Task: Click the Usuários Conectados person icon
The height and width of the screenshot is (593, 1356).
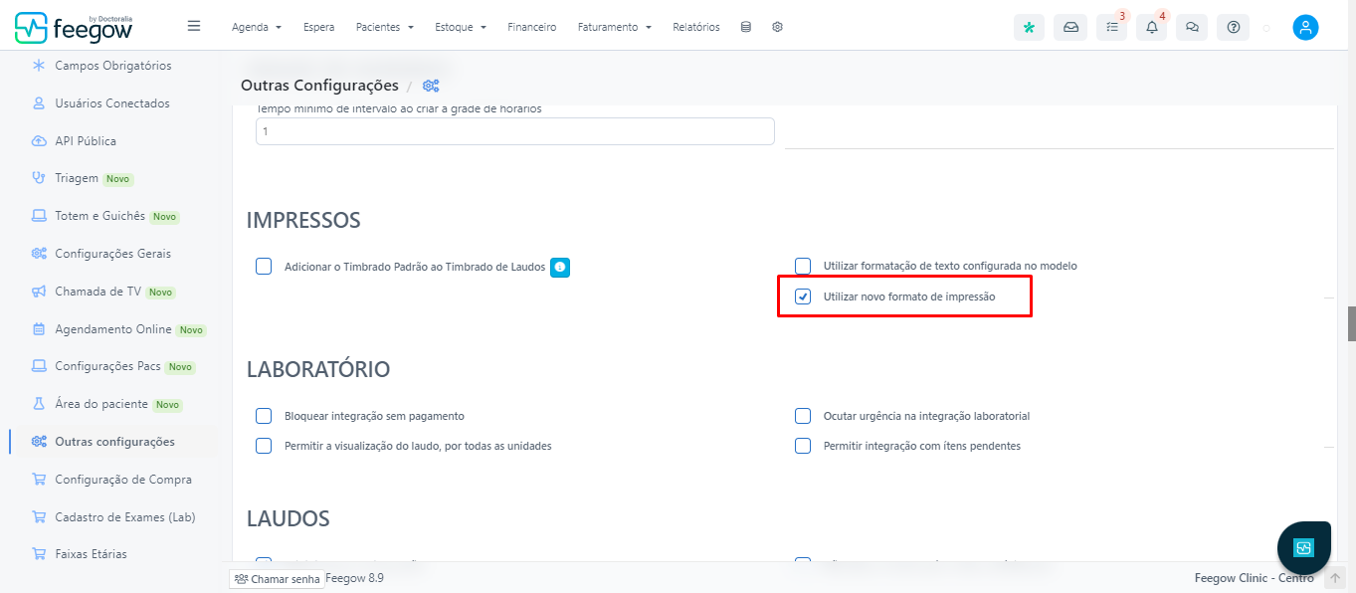Action: [x=39, y=103]
